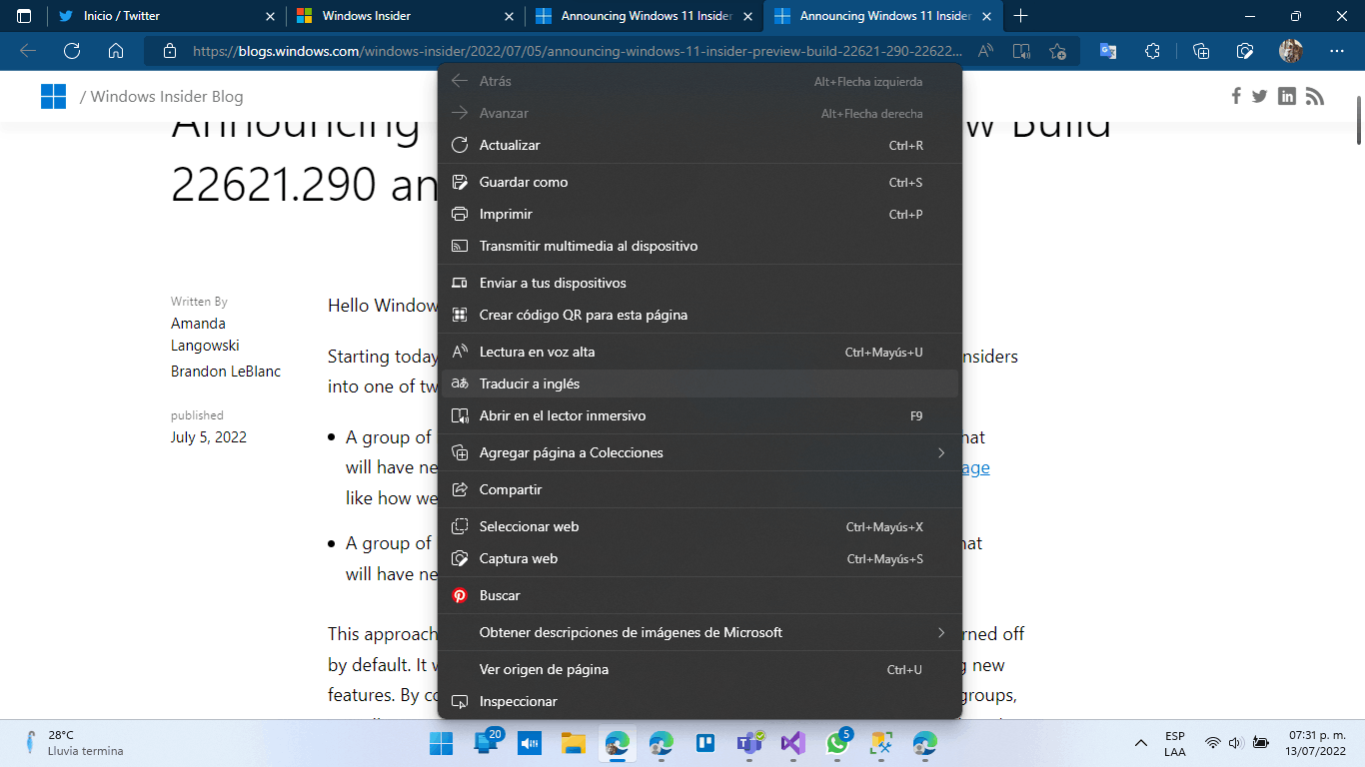Image resolution: width=1365 pixels, height=767 pixels.
Task: Click the Google Translate extension icon
Action: coord(1108,51)
